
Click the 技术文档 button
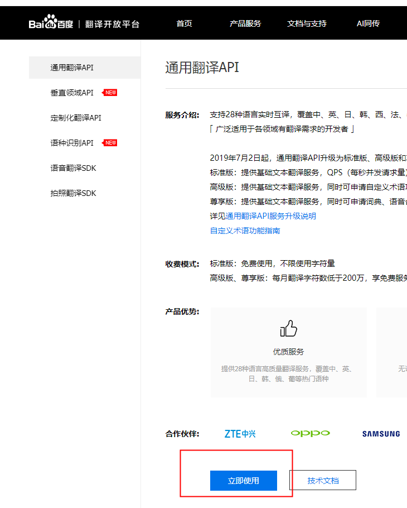(323, 481)
